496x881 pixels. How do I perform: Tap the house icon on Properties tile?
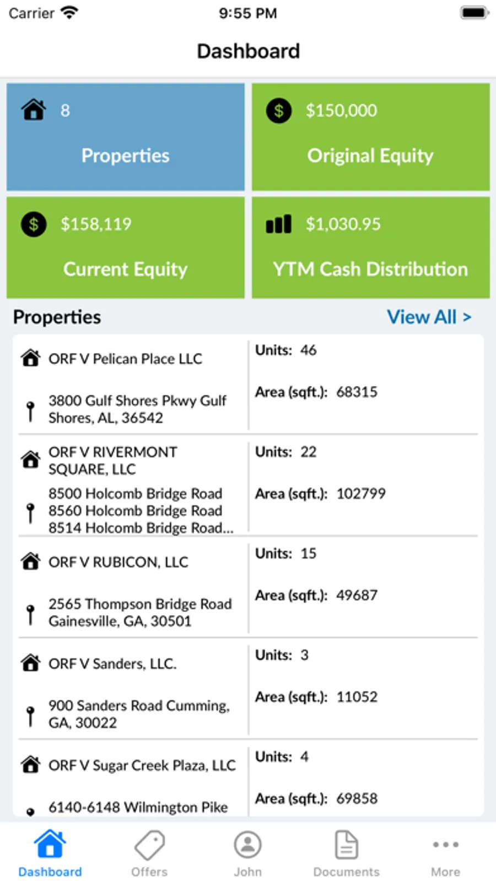(34, 110)
